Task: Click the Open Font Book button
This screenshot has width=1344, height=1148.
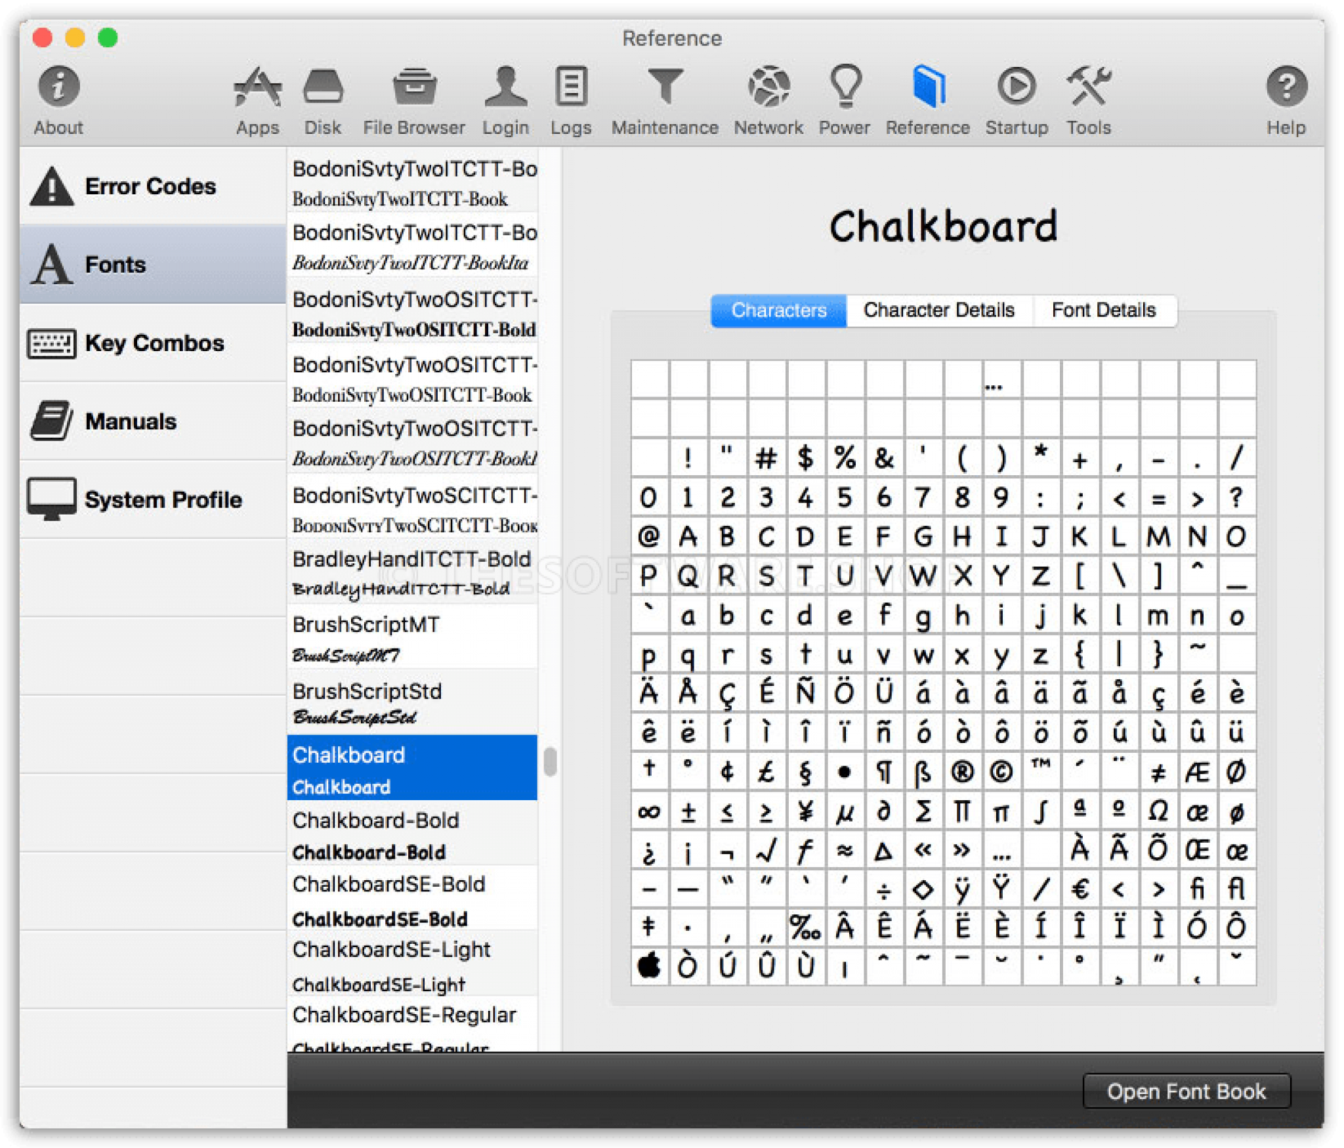Action: [x=1186, y=1091]
